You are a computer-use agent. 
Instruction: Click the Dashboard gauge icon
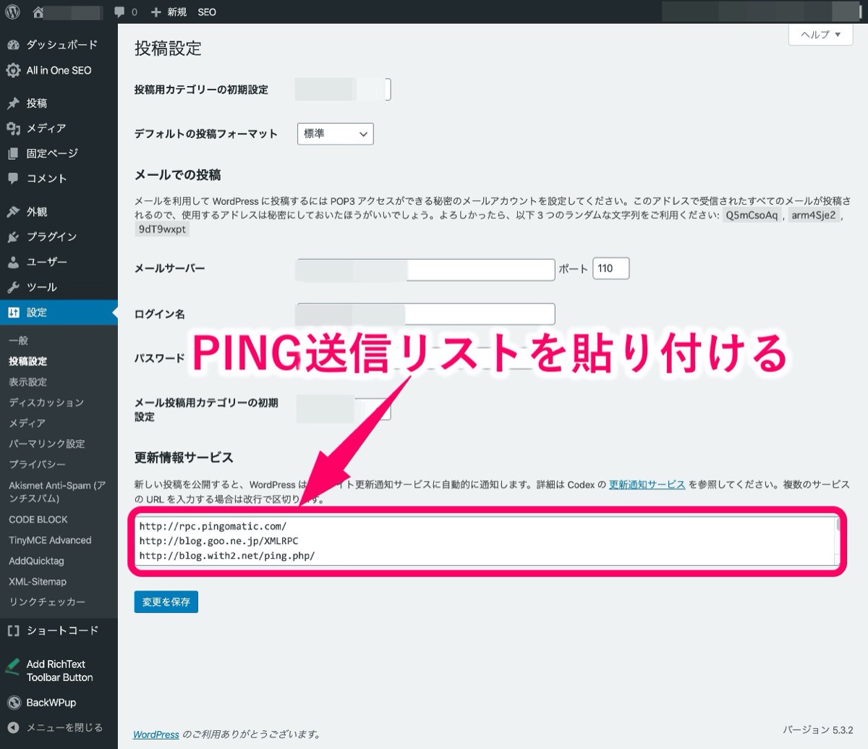click(13, 45)
